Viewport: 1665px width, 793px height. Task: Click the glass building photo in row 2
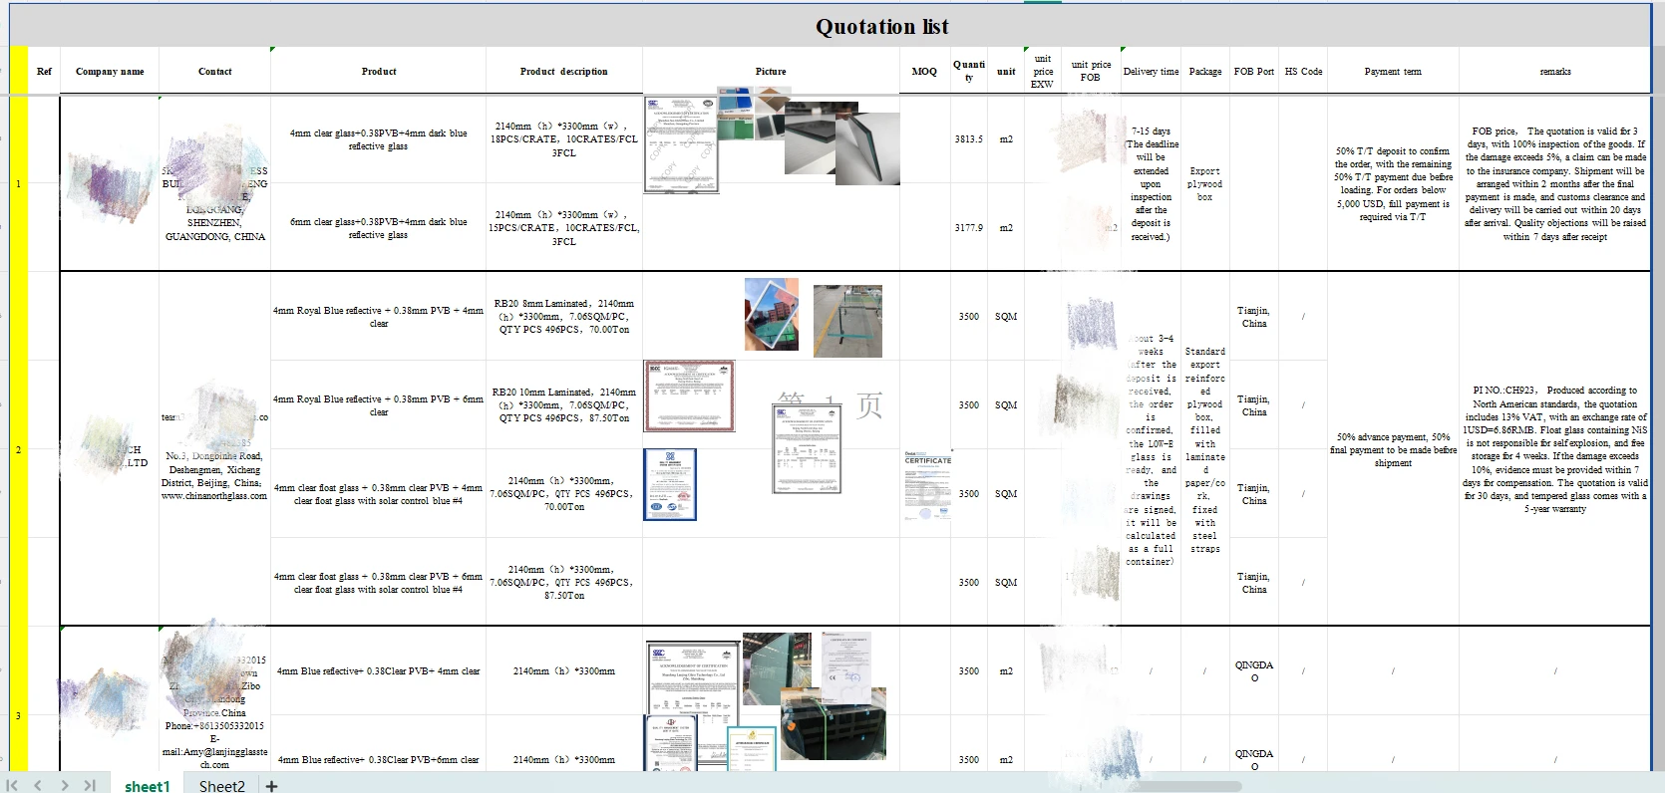(771, 314)
